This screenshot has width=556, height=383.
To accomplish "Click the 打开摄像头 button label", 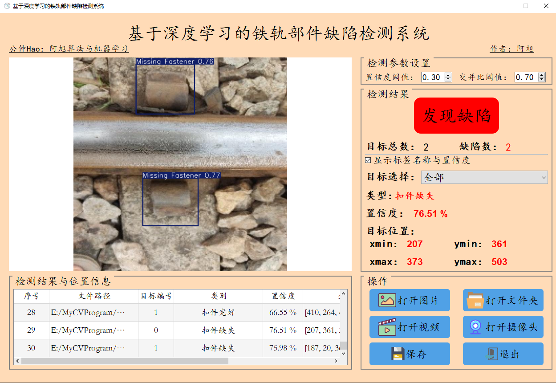I will point(511,327).
